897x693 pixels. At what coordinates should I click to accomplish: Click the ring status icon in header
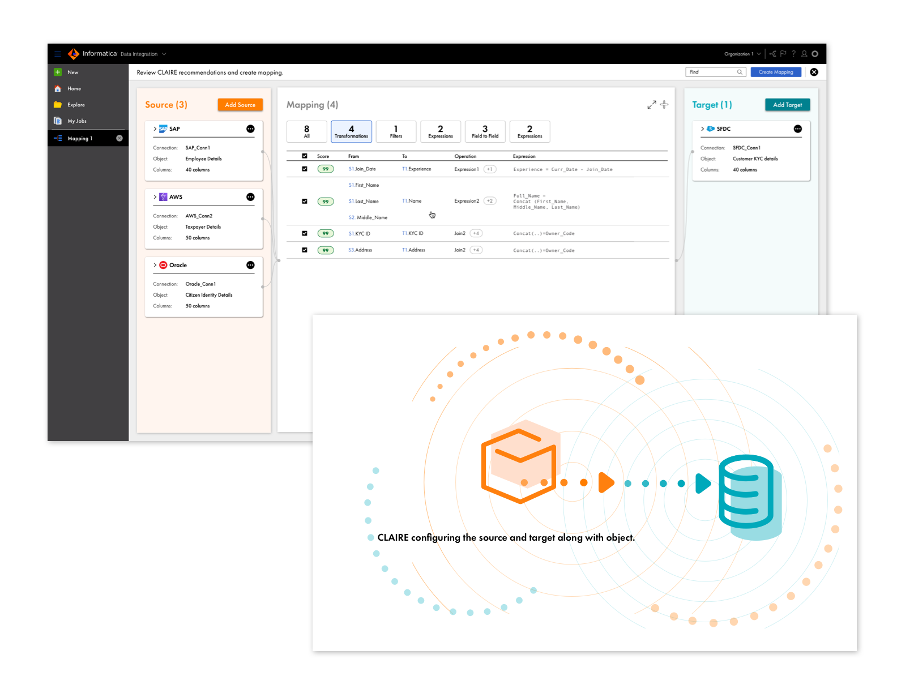pyautogui.click(x=815, y=54)
